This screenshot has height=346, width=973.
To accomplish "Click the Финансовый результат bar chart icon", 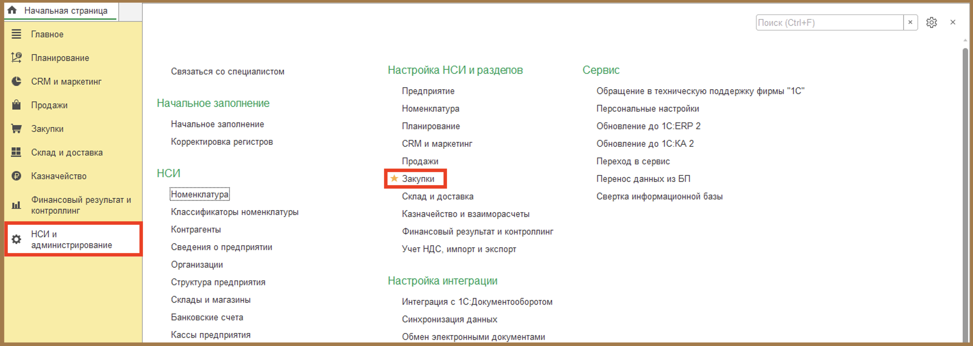I will [16, 205].
